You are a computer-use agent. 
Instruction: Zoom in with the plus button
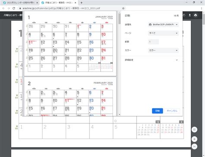194,139
